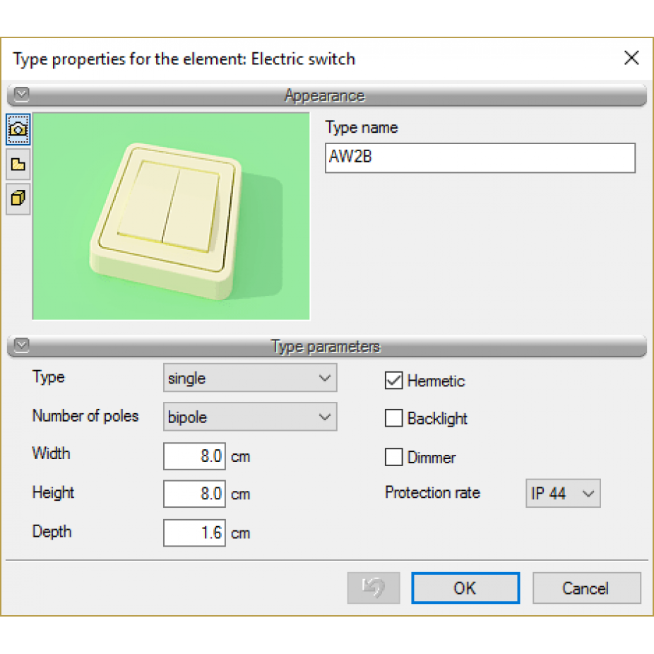654x654 pixels.
Task: Click the Width value field
Action: pyautogui.click(x=194, y=456)
